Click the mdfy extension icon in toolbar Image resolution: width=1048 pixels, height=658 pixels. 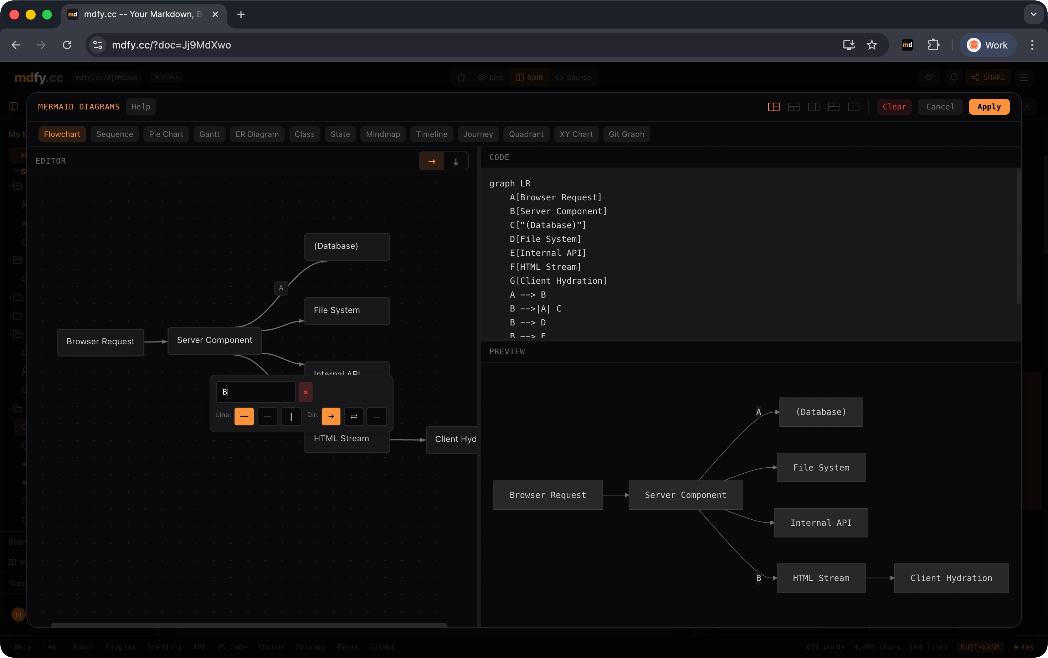pyautogui.click(x=908, y=45)
